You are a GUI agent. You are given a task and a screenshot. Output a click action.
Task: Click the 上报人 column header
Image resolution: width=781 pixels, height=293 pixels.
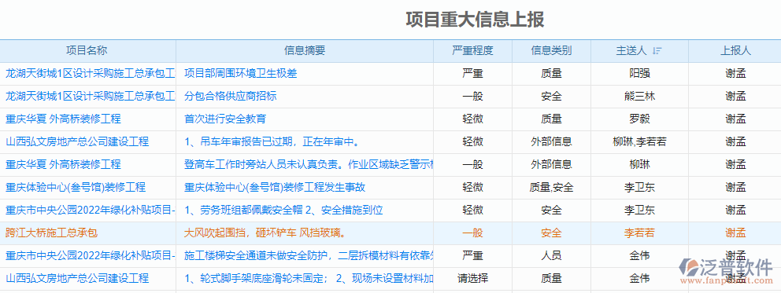click(735, 50)
